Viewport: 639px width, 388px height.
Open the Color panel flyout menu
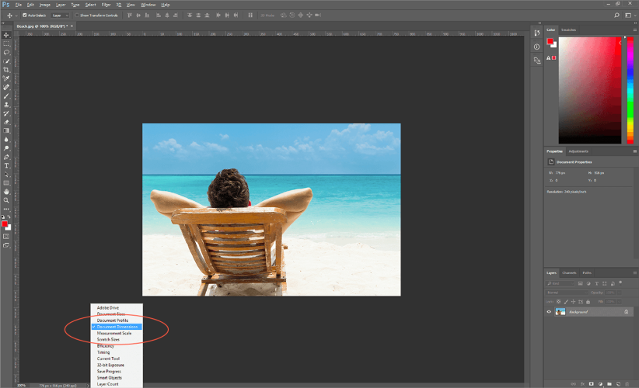coord(634,29)
